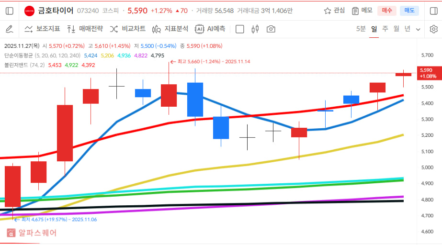Switch to the 주 weekly timeframe
Image resolution: width=442 pixels, height=245 pixels.
tap(385, 29)
